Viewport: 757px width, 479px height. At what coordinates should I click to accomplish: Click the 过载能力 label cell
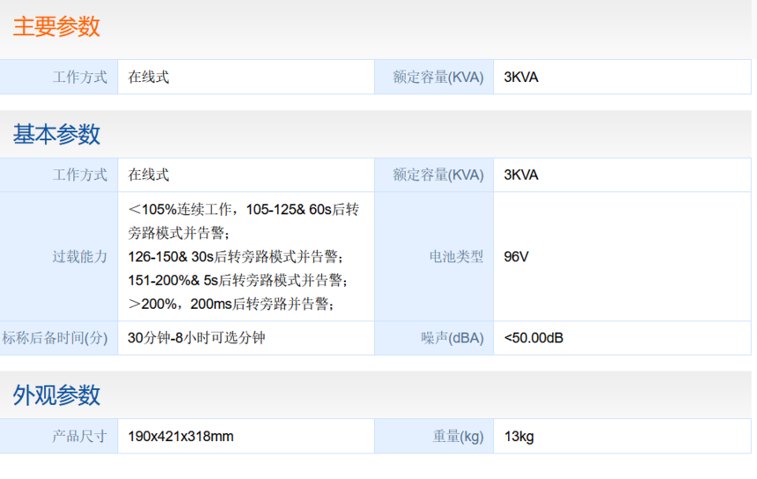pos(79,256)
